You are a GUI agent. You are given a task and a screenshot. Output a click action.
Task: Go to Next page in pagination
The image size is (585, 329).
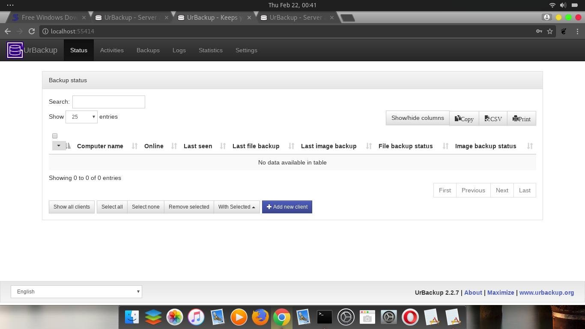502,190
